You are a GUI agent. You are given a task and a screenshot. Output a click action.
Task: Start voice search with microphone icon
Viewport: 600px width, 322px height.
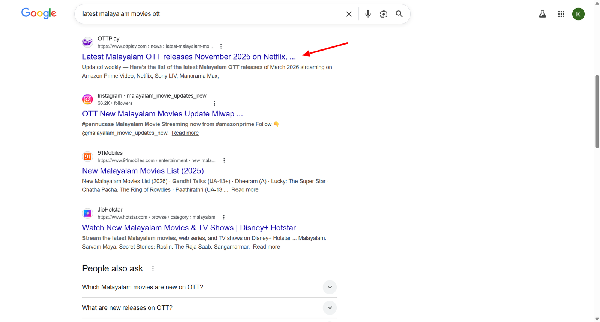[368, 14]
